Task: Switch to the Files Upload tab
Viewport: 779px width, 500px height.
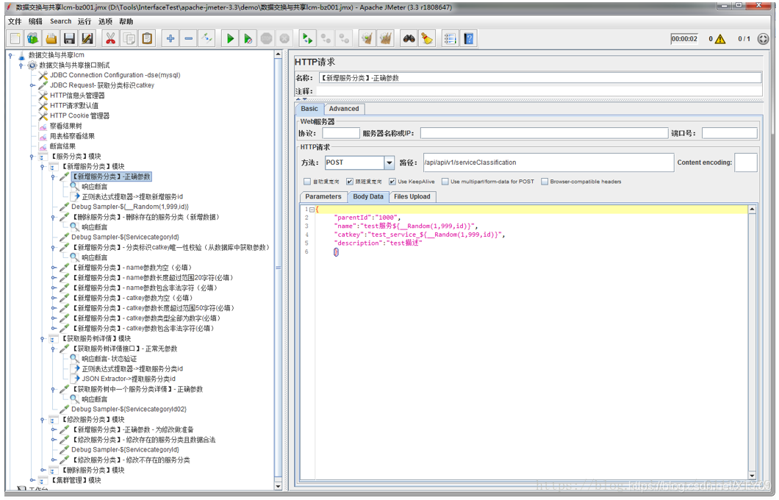Action: coord(412,197)
